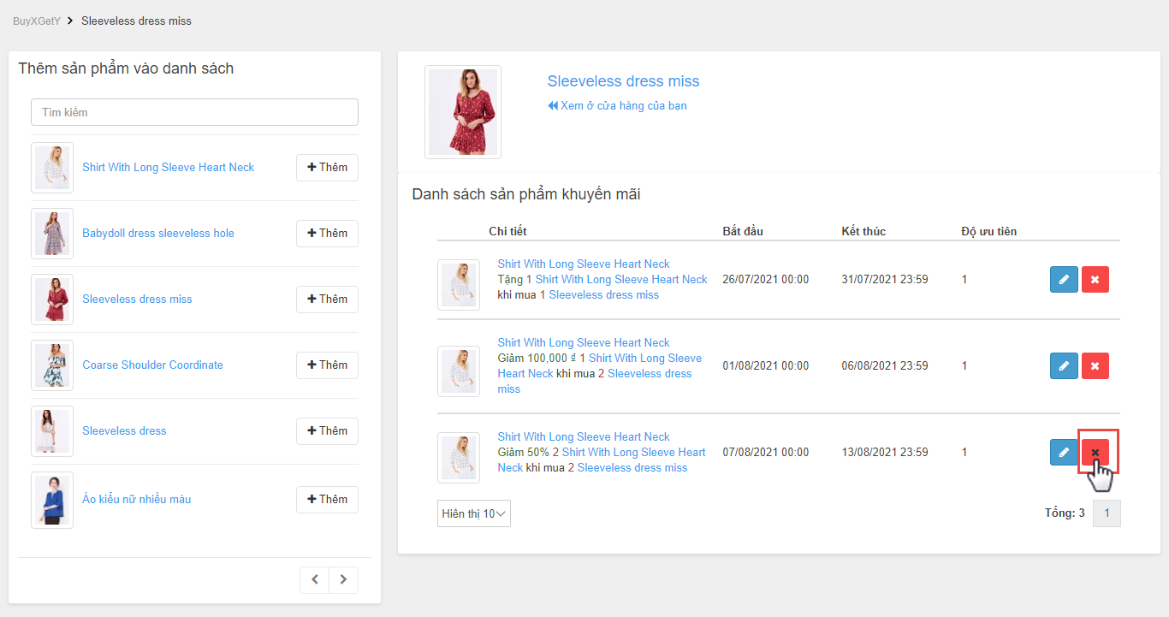1169x617 pixels.
Task: Delete the 26/07/2021 gift promotion row
Action: (x=1095, y=280)
